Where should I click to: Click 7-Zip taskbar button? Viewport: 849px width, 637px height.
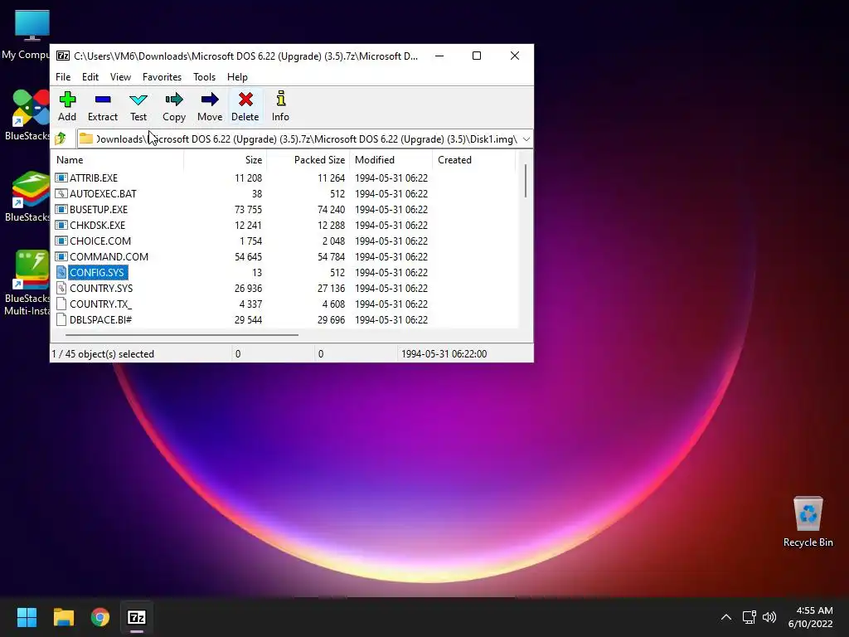point(137,617)
